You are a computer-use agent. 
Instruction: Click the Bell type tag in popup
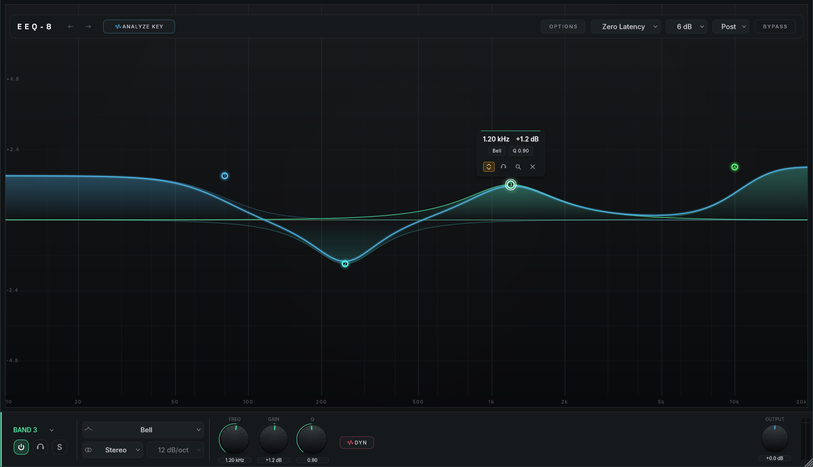[x=497, y=151]
